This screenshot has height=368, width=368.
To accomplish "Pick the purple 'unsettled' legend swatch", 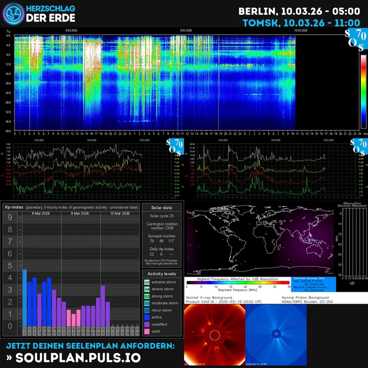I will 147,324.
